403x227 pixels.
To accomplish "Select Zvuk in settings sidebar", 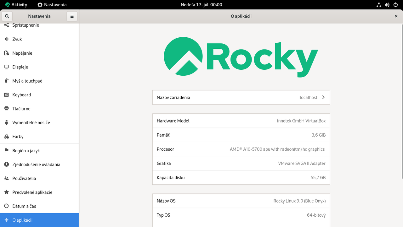I will 39,39.
